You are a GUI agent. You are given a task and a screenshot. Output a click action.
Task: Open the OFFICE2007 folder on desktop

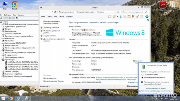(x=172, y=5)
